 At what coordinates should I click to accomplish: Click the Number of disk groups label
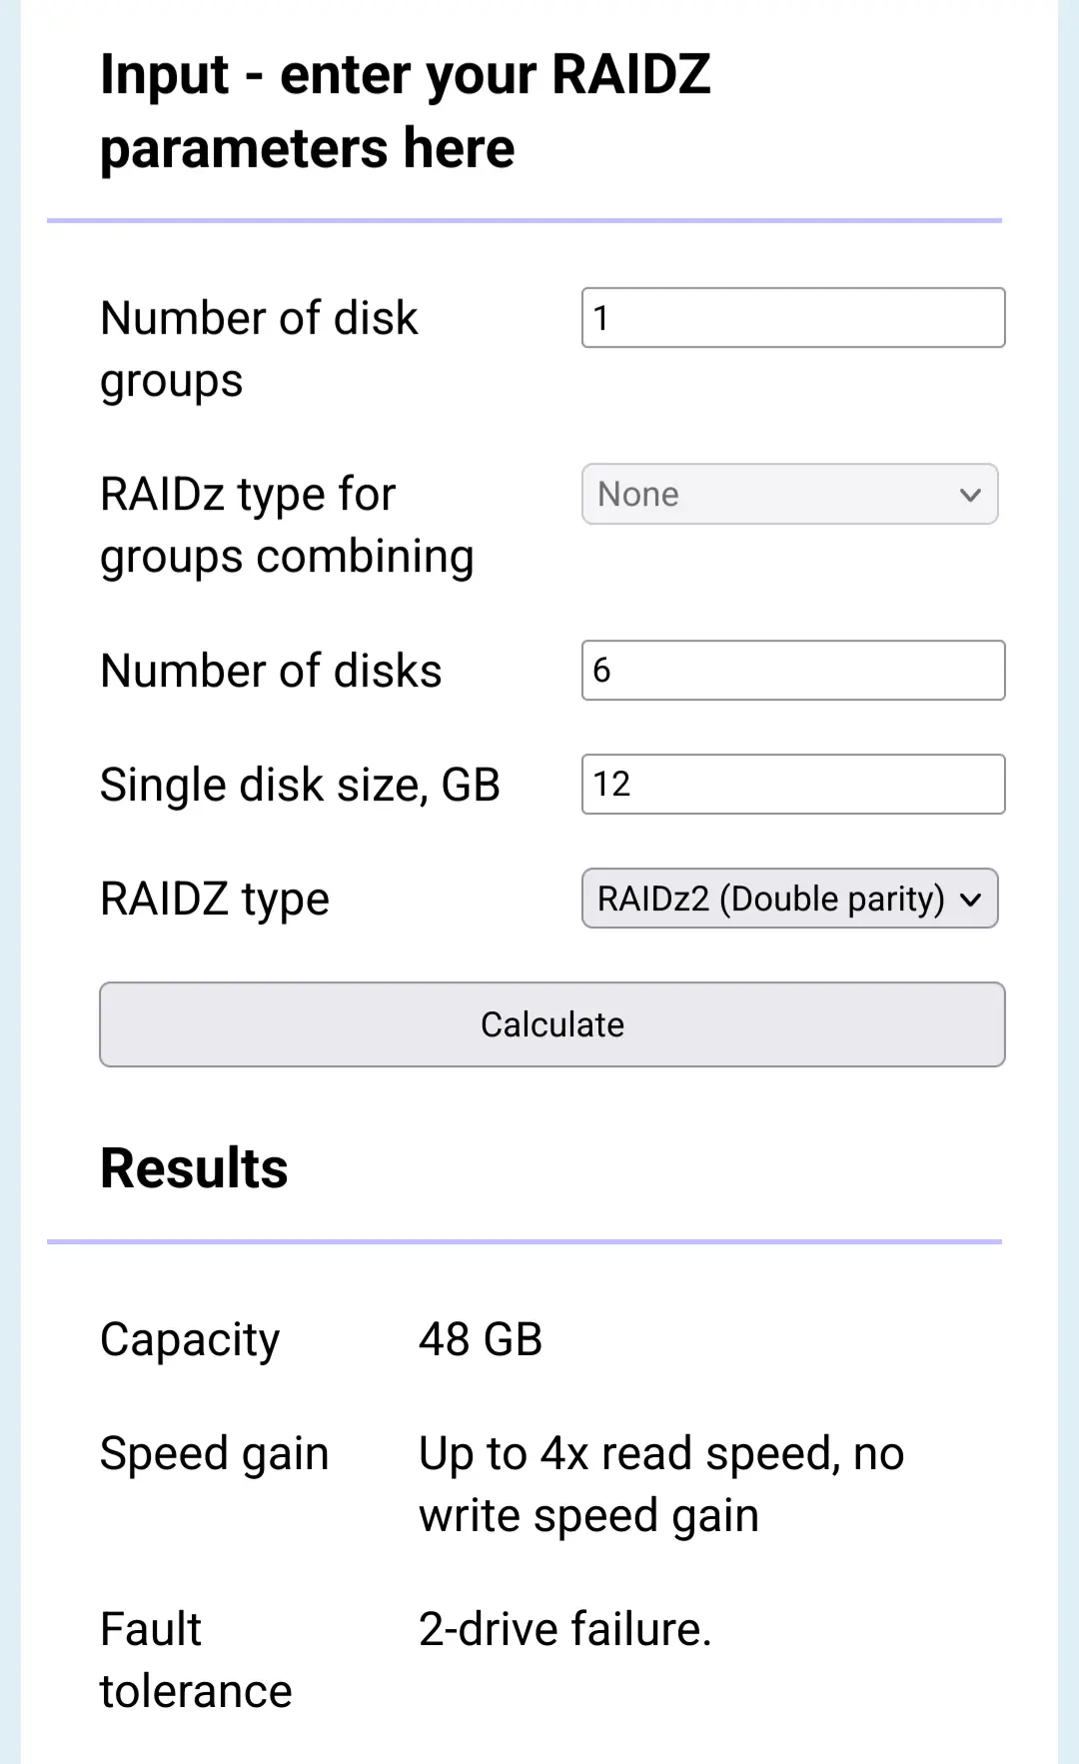[259, 349]
